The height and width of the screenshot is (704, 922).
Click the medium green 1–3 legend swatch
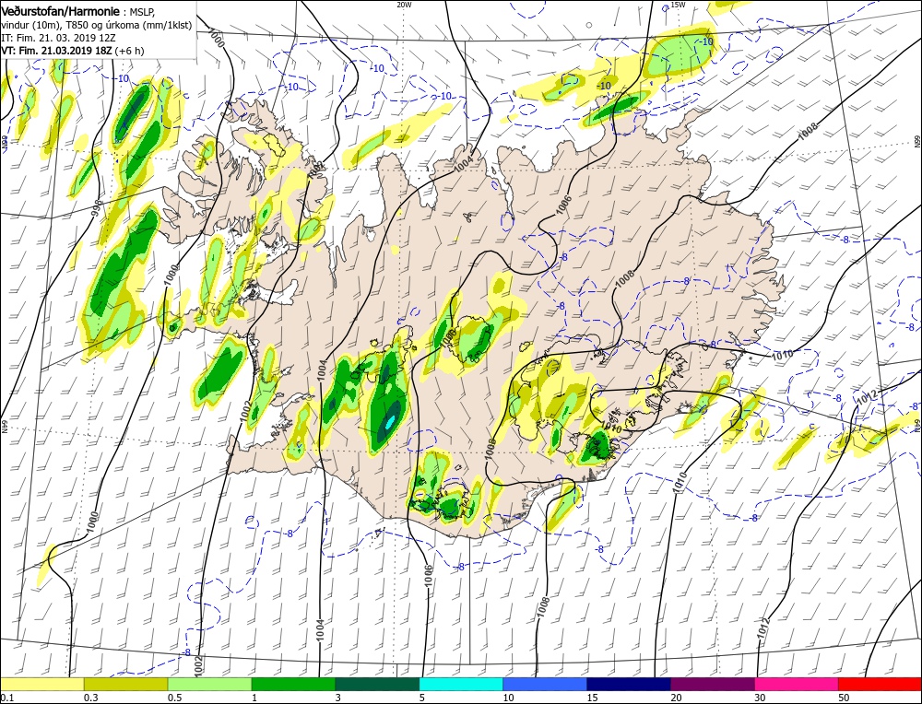[x=293, y=684]
